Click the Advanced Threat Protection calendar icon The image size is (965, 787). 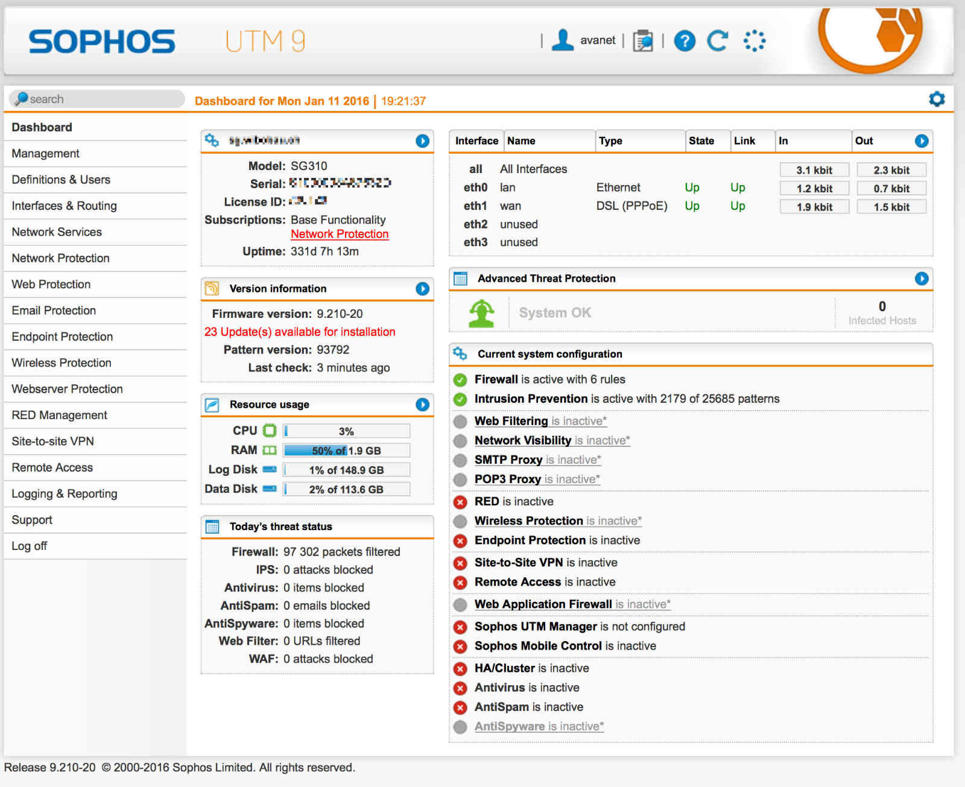[x=460, y=279]
